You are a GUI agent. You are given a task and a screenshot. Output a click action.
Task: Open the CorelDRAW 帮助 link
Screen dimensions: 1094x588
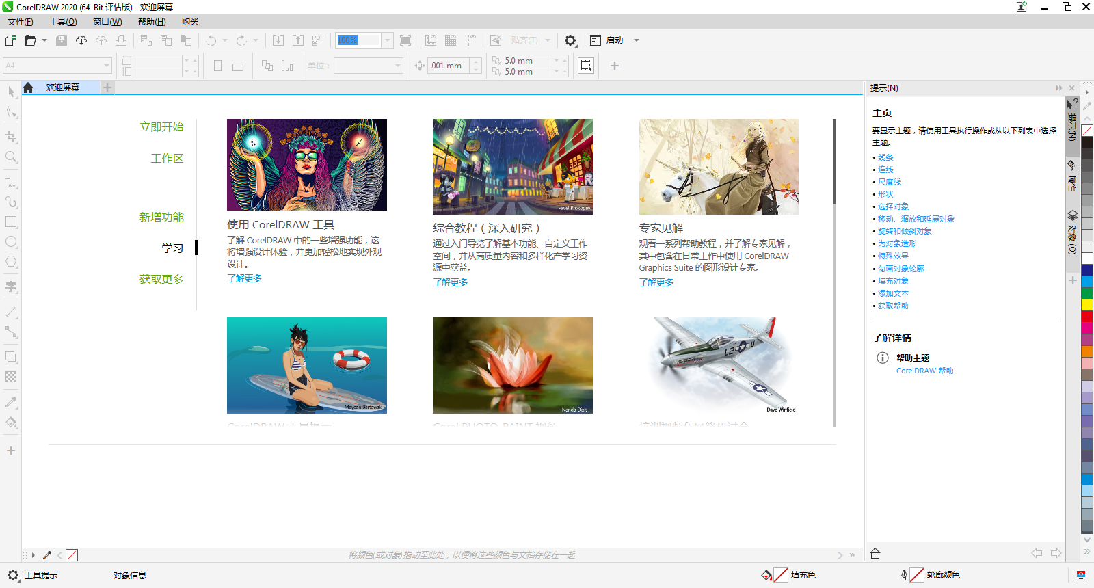click(x=924, y=371)
